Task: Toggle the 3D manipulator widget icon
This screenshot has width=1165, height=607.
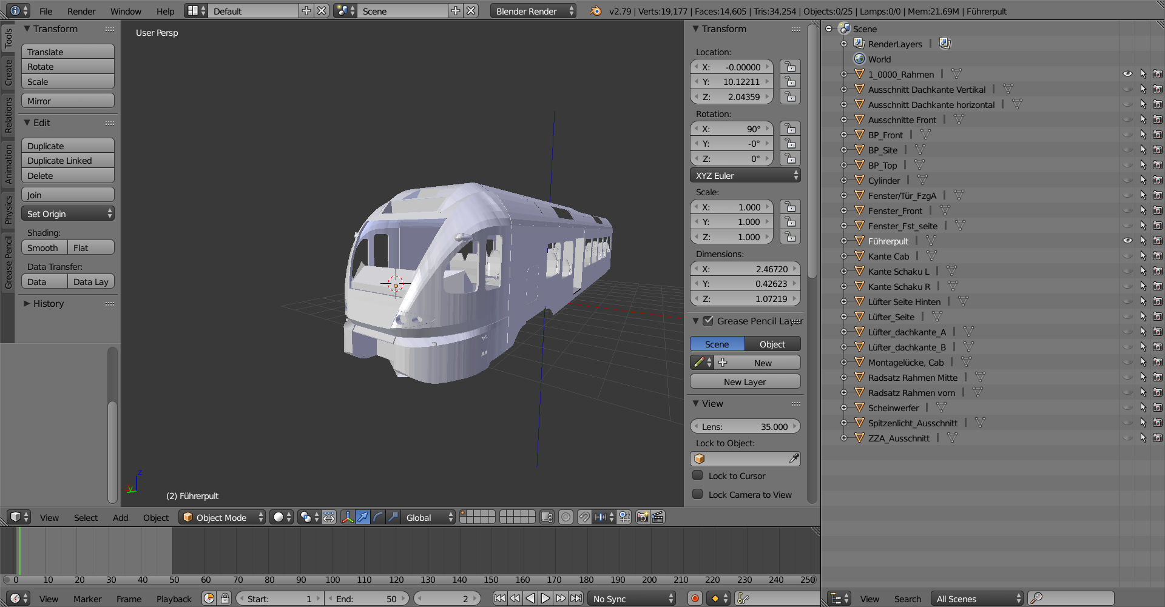Action: coord(347,517)
